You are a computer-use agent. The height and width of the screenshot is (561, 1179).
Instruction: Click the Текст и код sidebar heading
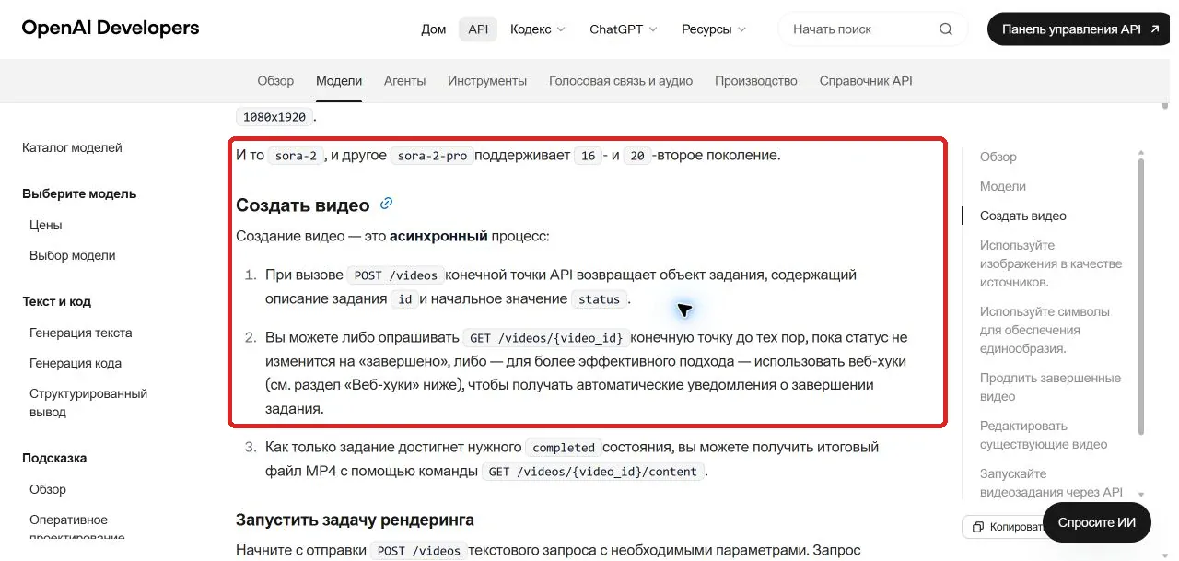[56, 301]
